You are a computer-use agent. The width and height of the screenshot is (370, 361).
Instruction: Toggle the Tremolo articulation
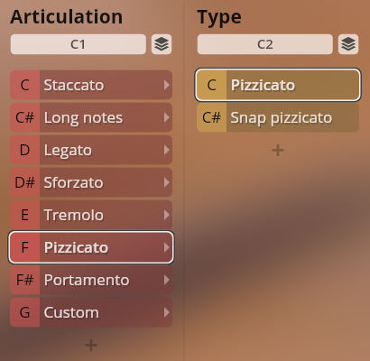click(x=91, y=215)
